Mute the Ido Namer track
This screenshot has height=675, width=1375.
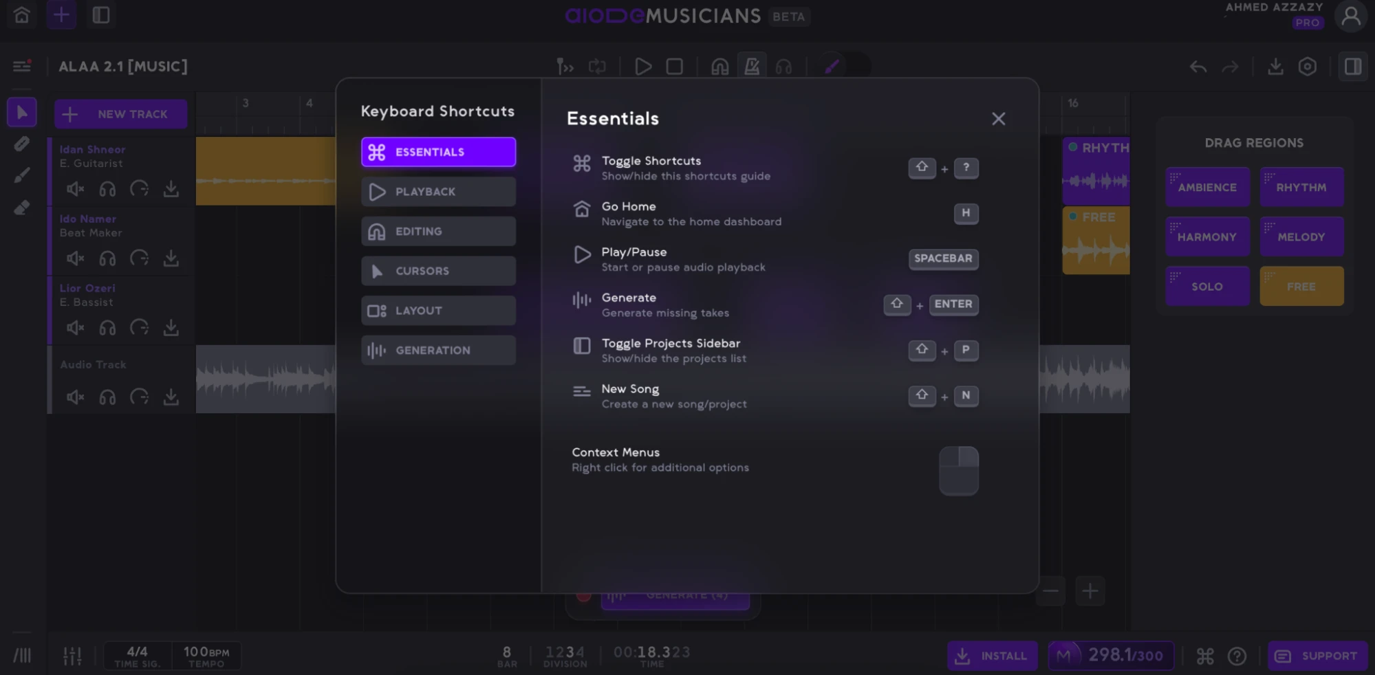[75, 258]
